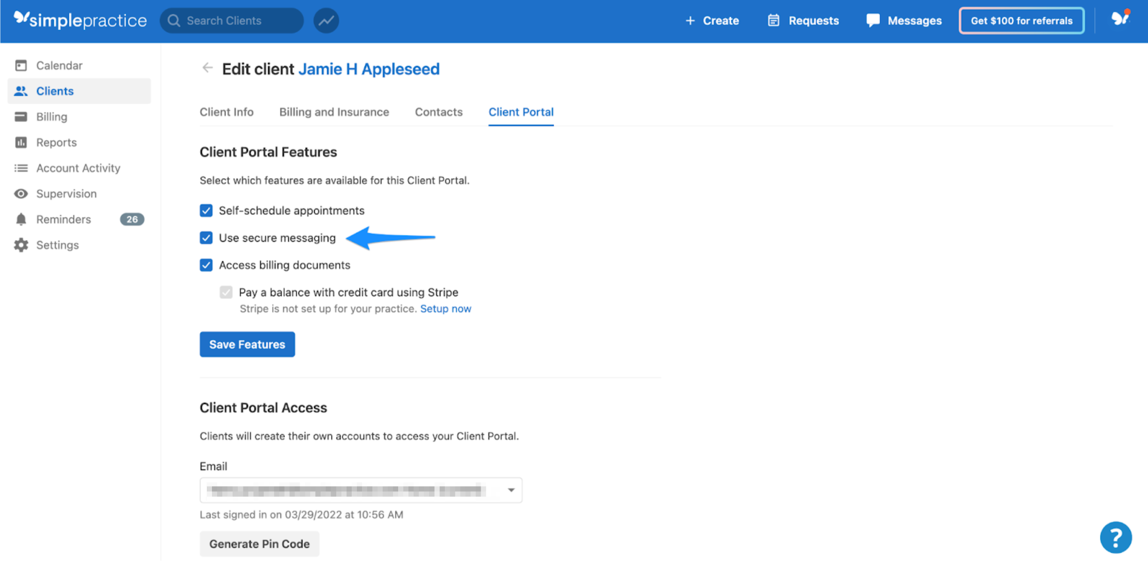Viewport: 1148px width, 564px height.
Task: Click the Setup now link for Stripe
Action: pyautogui.click(x=445, y=308)
